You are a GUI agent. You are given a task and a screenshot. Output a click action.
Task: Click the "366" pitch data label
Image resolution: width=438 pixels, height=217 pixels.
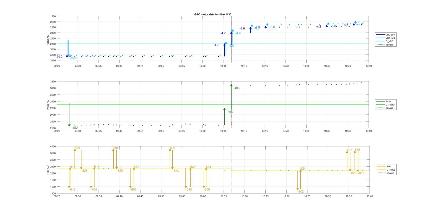pos(230,112)
